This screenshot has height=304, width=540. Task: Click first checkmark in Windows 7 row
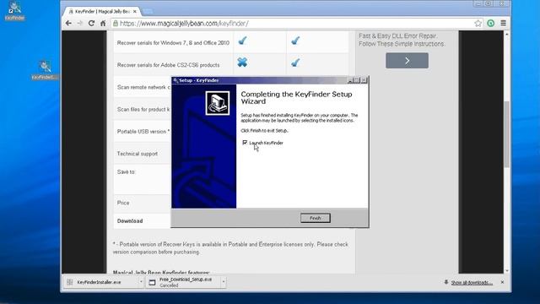point(242,41)
